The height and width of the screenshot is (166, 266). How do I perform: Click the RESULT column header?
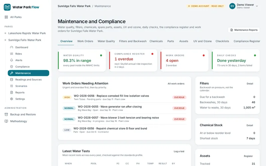point(163,164)
